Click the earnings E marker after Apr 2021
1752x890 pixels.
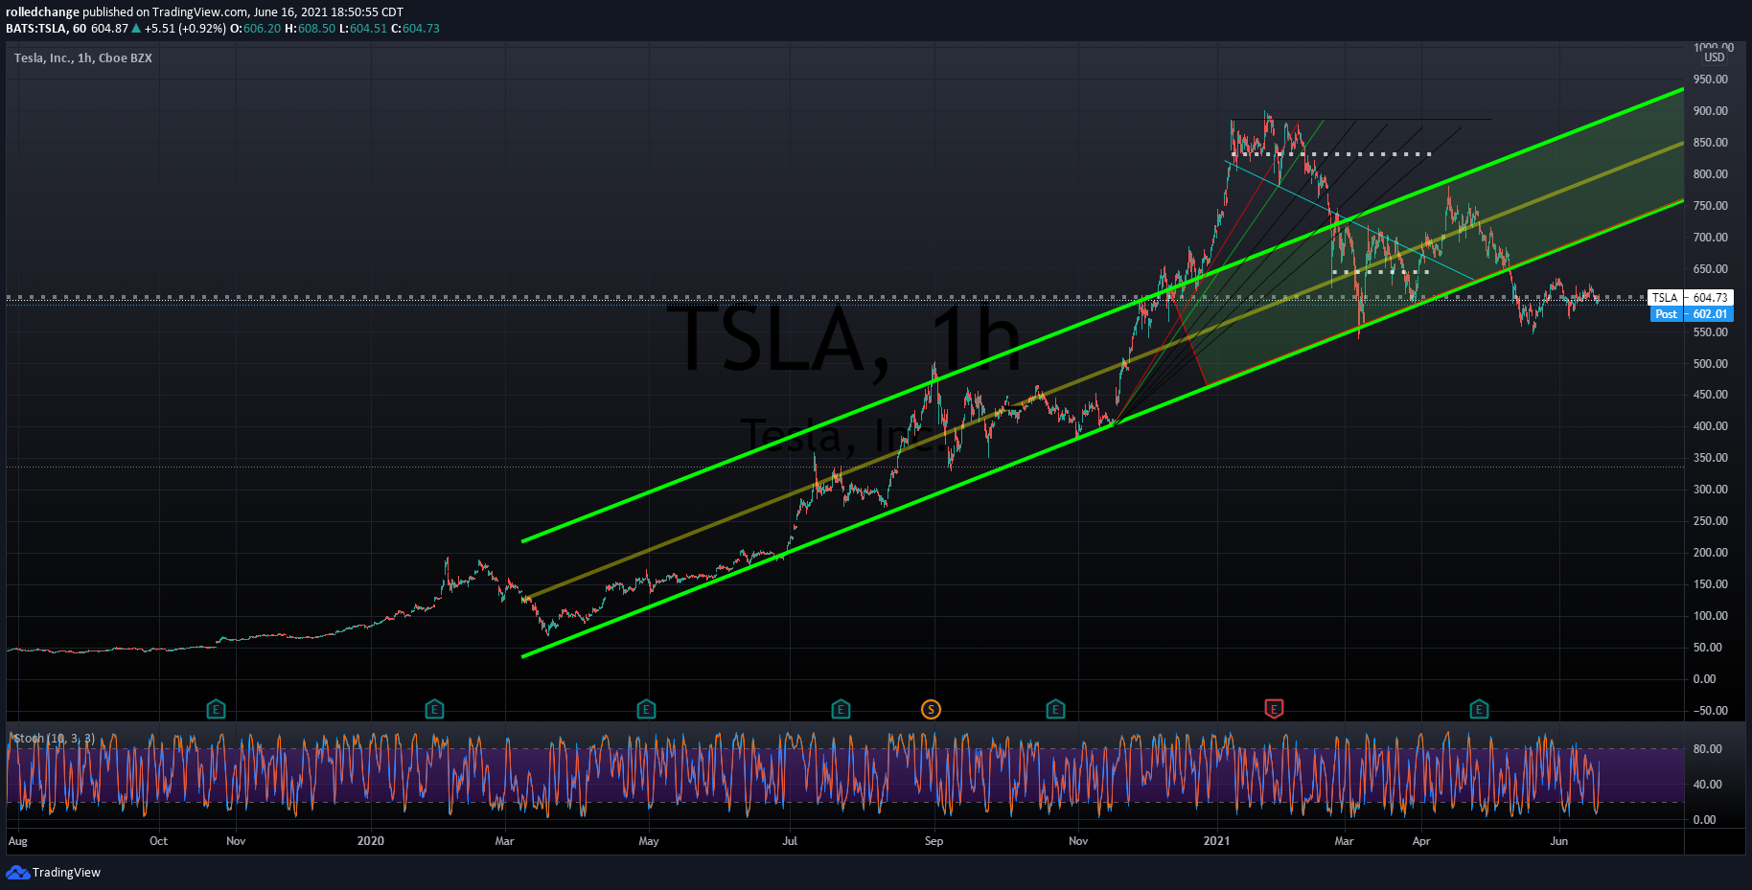[1479, 709]
